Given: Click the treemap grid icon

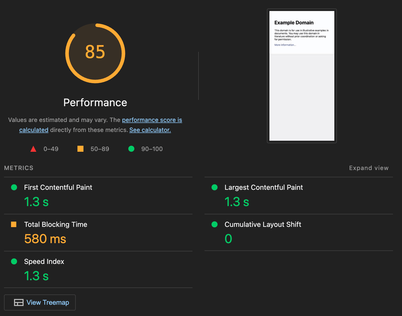Looking at the screenshot, I should click(x=19, y=302).
